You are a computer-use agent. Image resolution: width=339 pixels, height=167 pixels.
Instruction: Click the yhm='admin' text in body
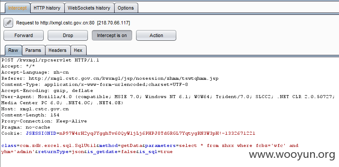[18, 152]
